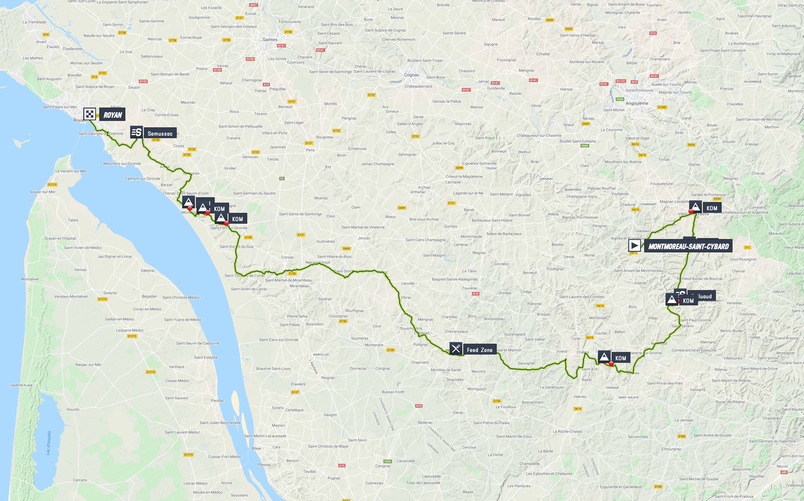Click the red marker dot near Mortagne
Screen dimensions: 804x501
coord(190,208)
